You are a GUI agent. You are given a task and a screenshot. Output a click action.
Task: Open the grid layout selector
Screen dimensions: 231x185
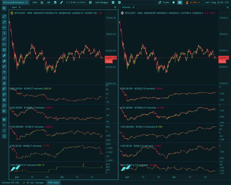pos(90,2)
